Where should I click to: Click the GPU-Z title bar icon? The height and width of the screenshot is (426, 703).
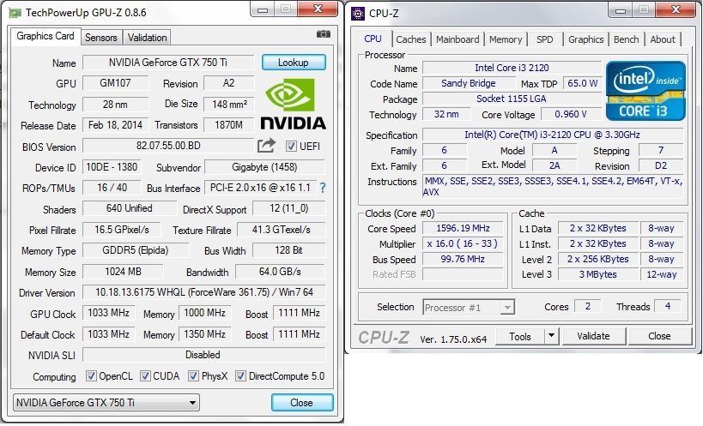click(x=15, y=13)
